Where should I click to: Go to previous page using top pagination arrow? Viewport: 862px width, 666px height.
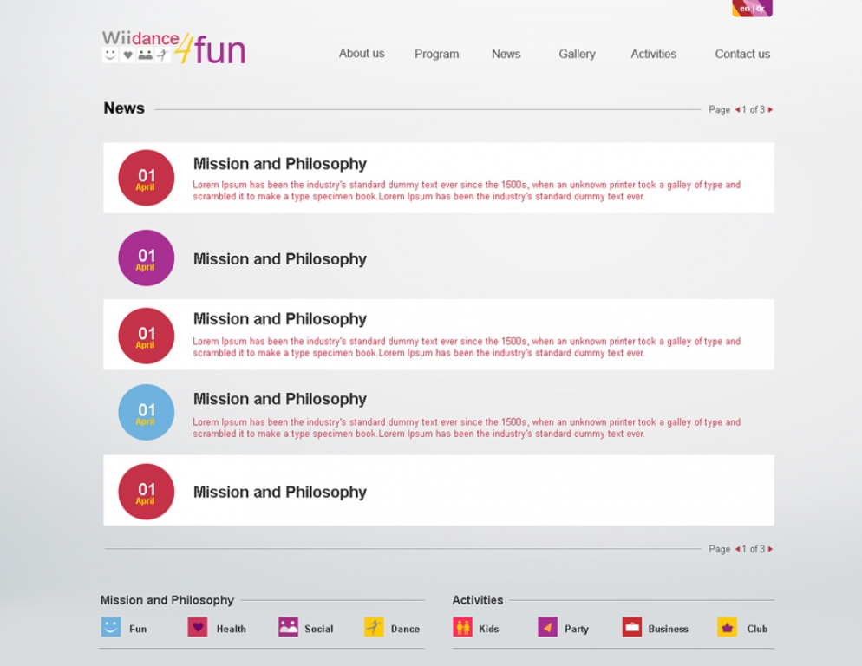pyautogui.click(x=737, y=109)
